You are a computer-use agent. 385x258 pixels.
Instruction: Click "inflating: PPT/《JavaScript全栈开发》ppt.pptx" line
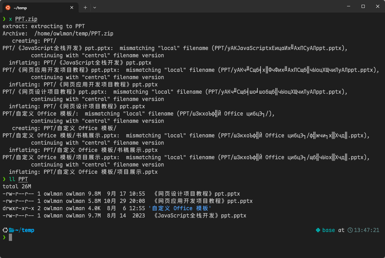(80, 63)
